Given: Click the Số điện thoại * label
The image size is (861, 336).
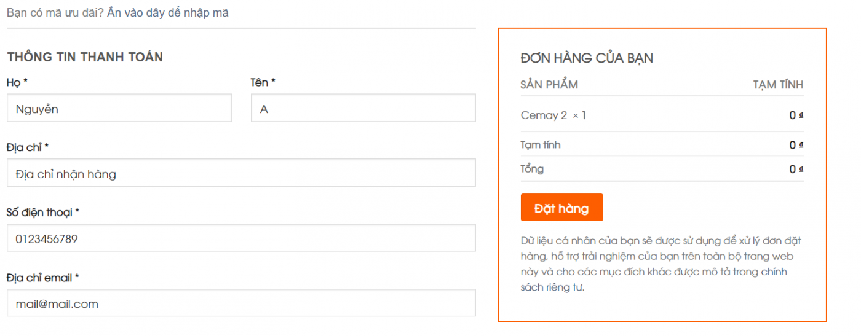Looking at the screenshot, I should [43, 213].
